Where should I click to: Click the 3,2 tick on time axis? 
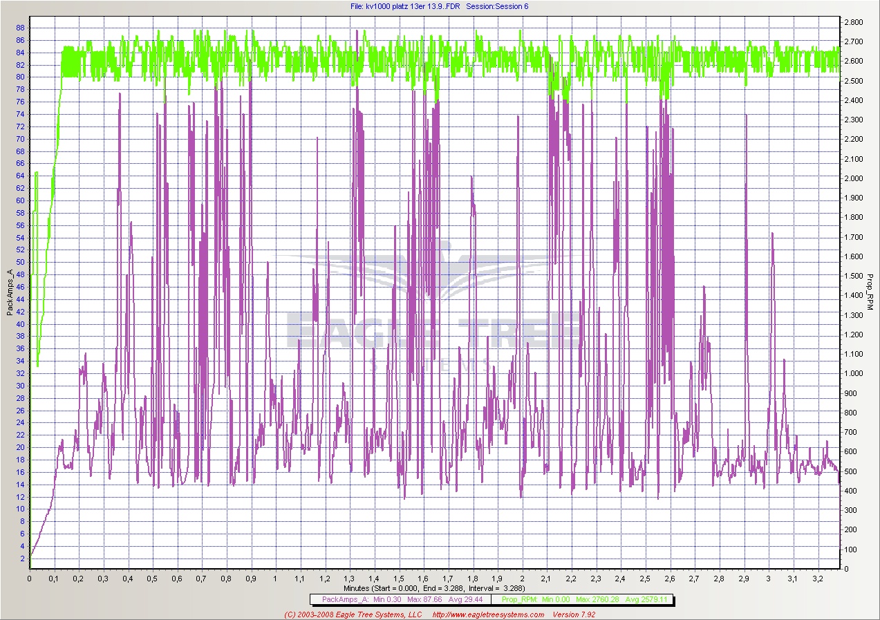tap(817, 578)
